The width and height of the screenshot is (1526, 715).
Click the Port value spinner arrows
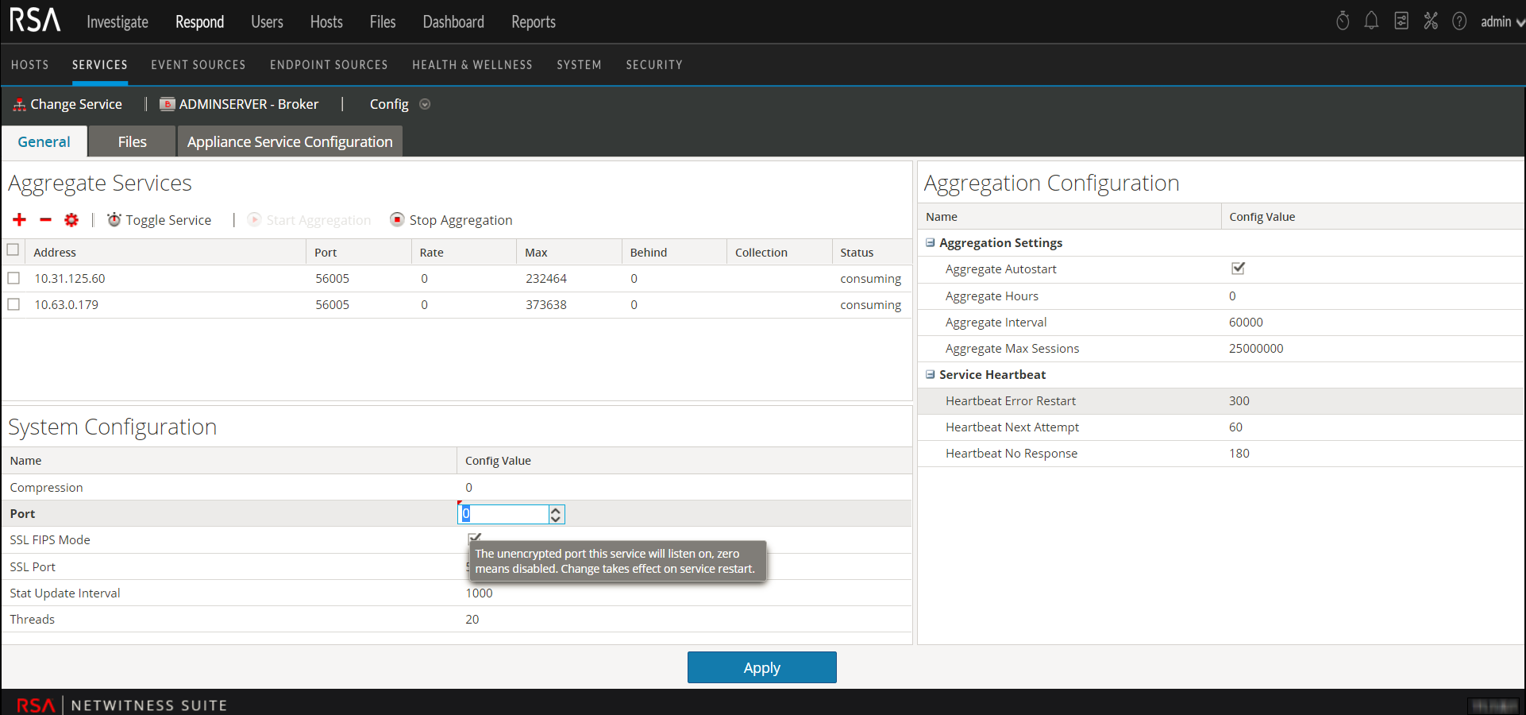[556, 514]
